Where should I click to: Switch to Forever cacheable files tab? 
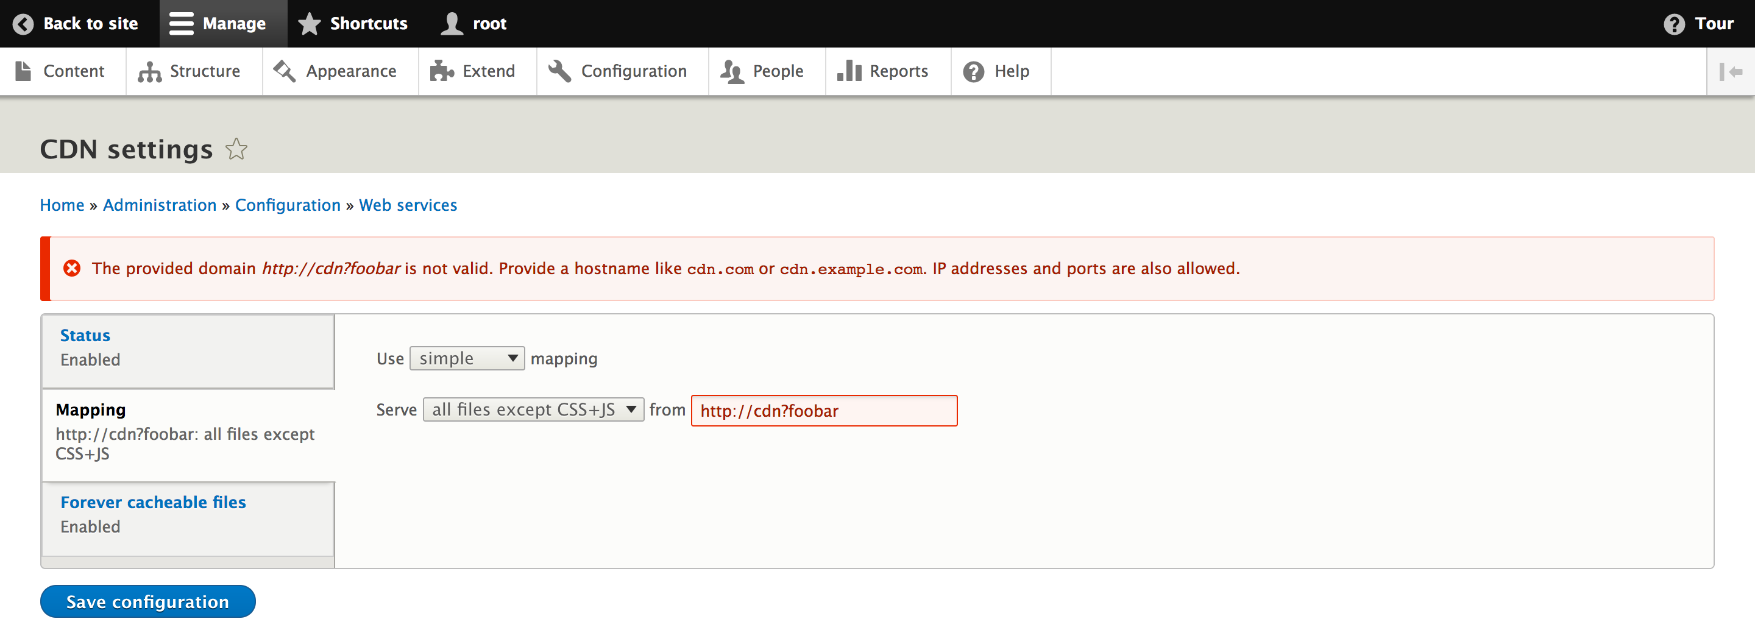[x=154, y=502]
